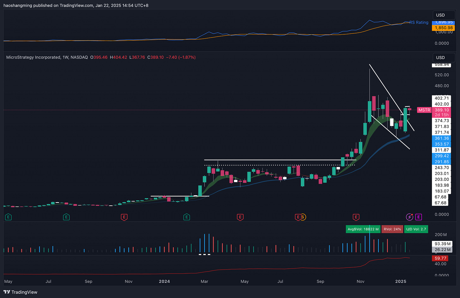Click the open value O395.46
The height and width of the screenshot is (298, 460).
coord(99,57)
